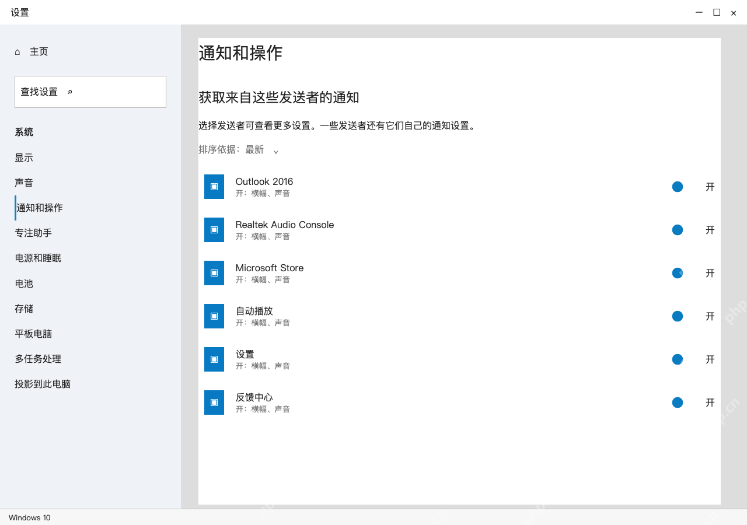Select 通知和操作 in the sidebar
747x525 pixels.
(x=40, y=208)
